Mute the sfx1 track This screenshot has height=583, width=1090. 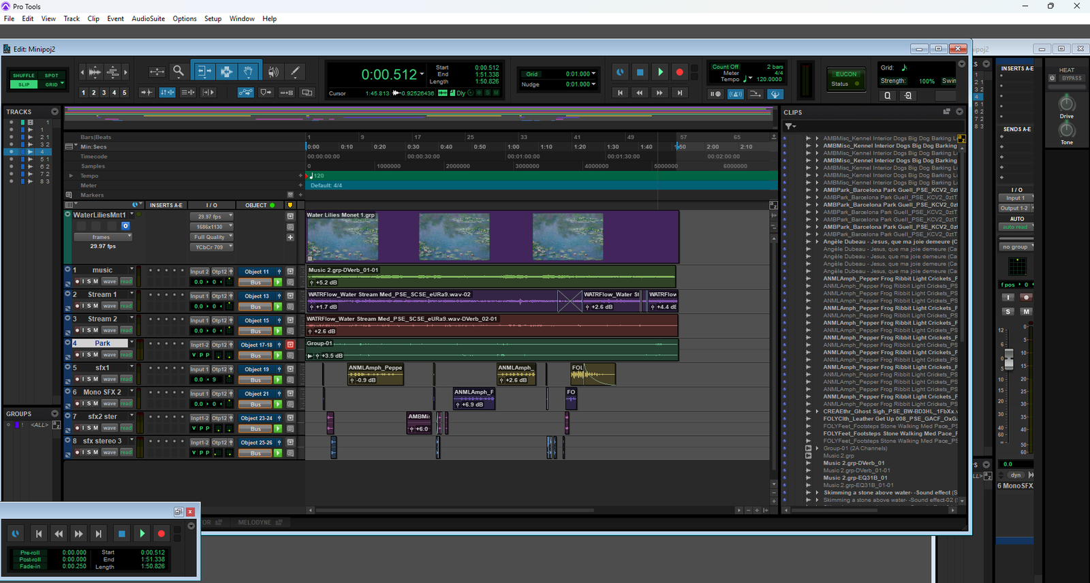click(x=95, y=379)
